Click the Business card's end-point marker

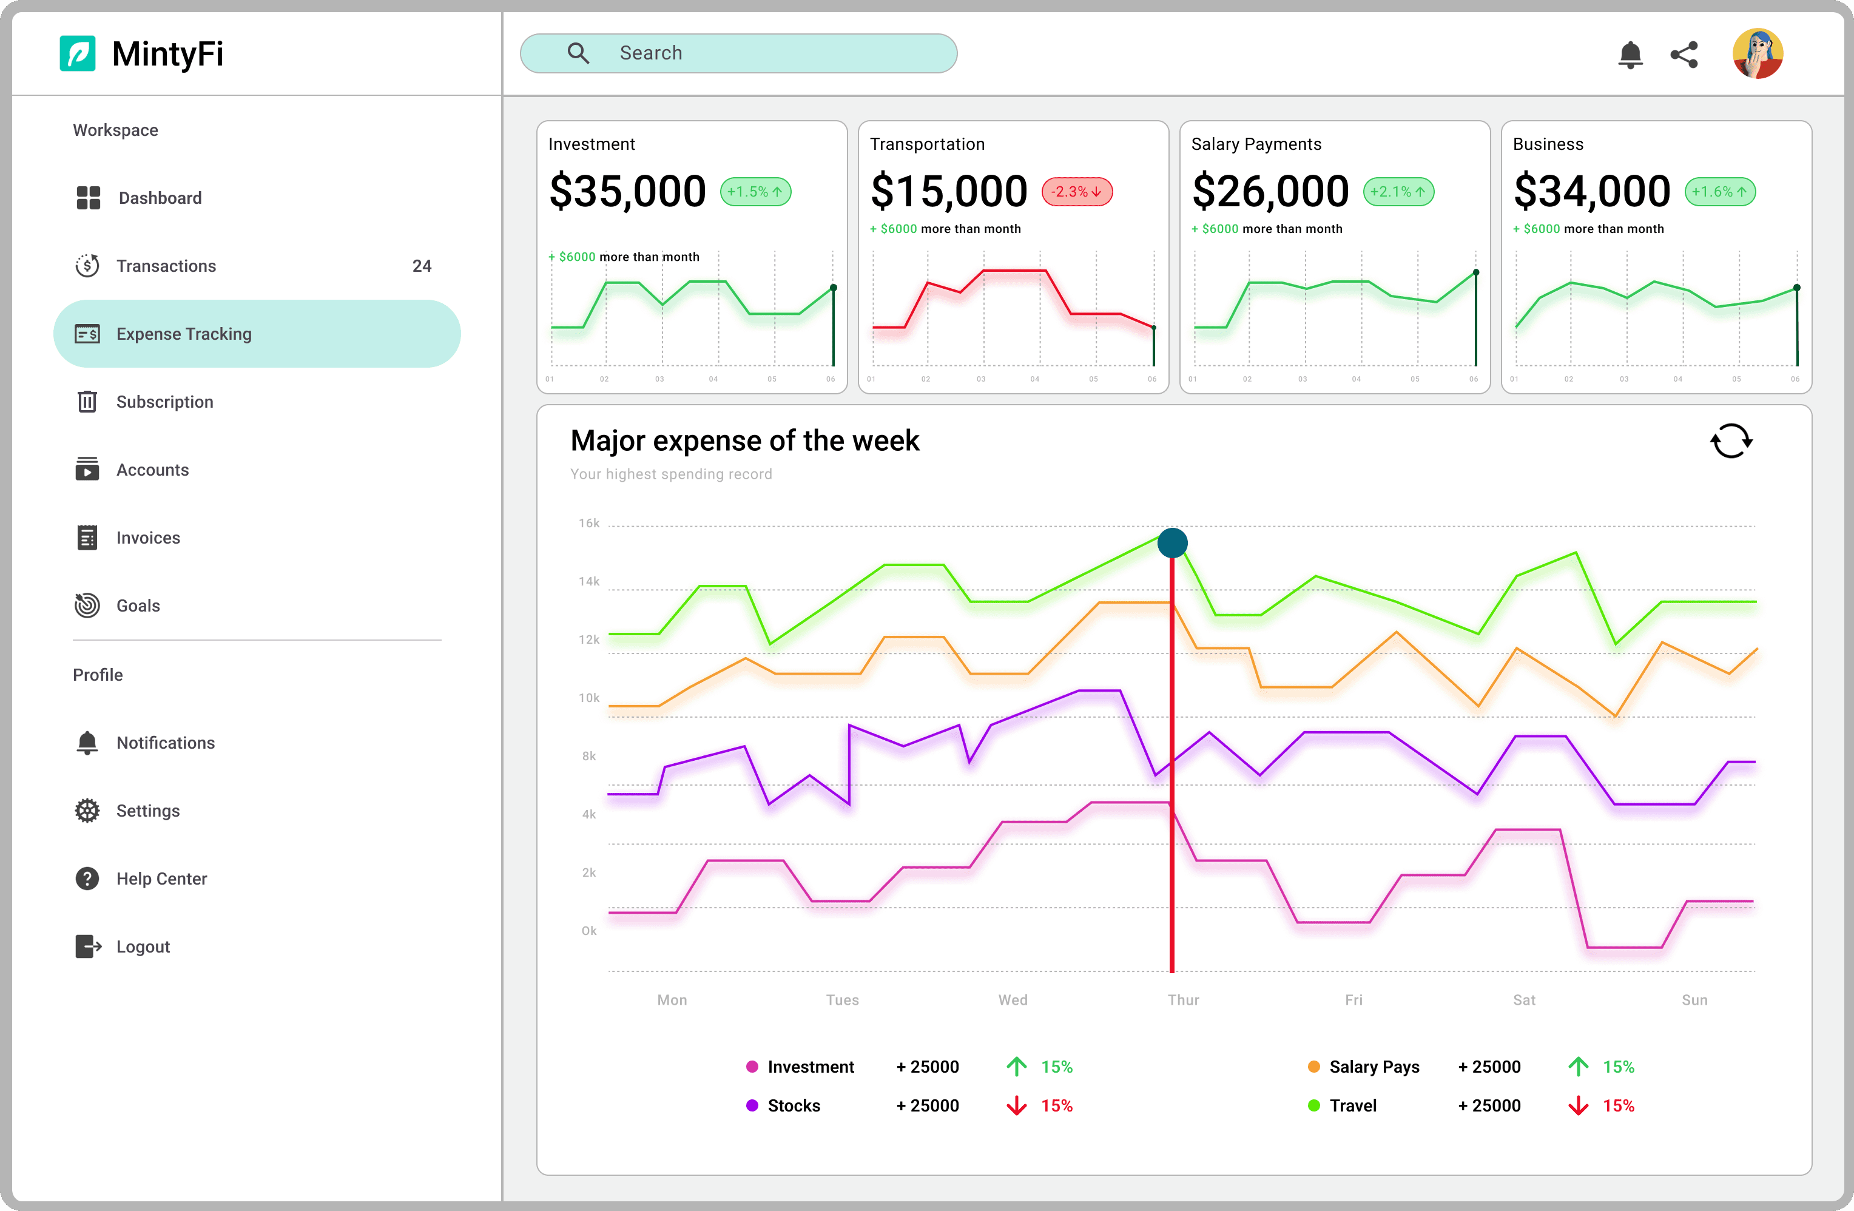coord(1797,288)
